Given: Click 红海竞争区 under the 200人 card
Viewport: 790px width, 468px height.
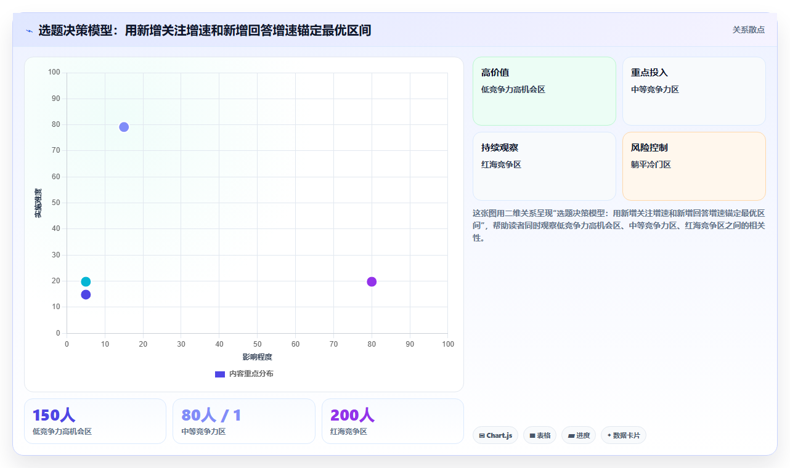Looking at the screenshot, I should [349, 432].
